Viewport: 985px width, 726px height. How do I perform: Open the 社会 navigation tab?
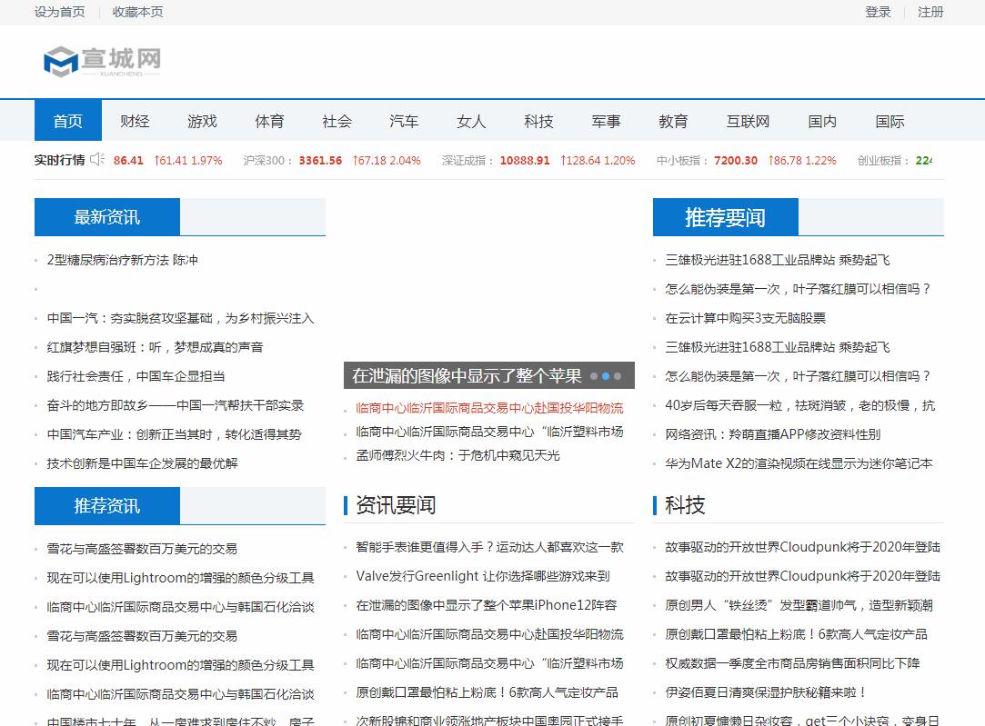pos(337,121)
